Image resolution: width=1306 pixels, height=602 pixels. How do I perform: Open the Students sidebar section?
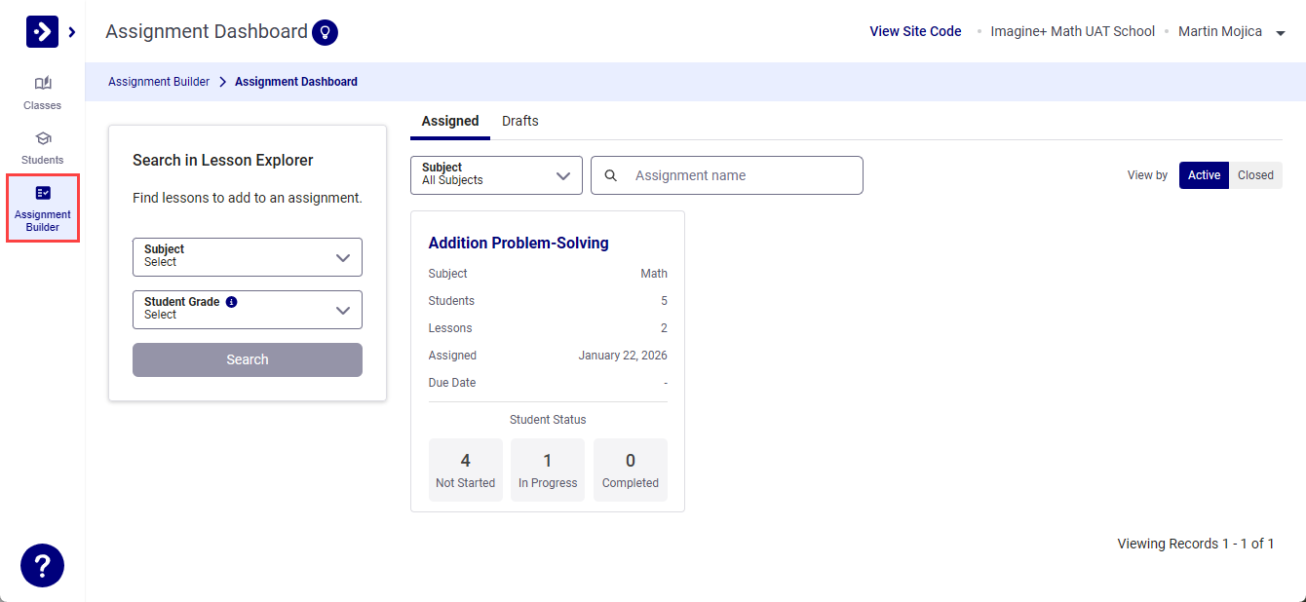click(42, 147)
